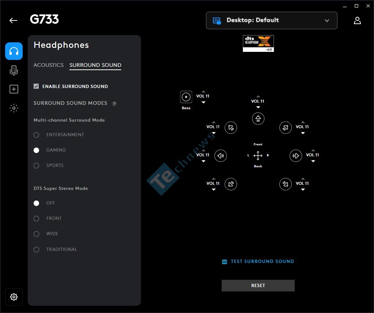Go back using the left arrow
Screen dimensions: 374x313
(14, 20)
